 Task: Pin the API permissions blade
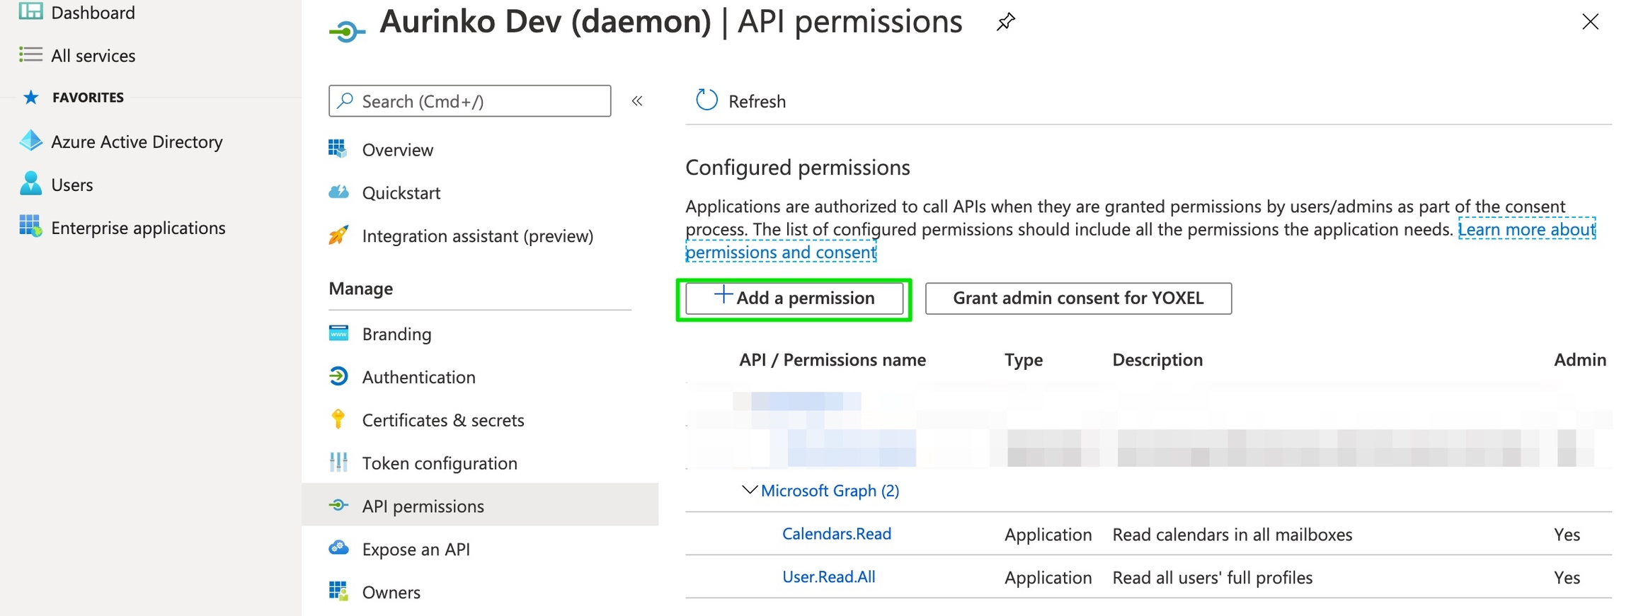pos(1005,22)
